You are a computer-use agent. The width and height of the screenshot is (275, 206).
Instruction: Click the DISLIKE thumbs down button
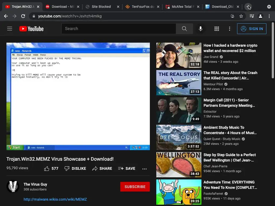tap(75, 168)
